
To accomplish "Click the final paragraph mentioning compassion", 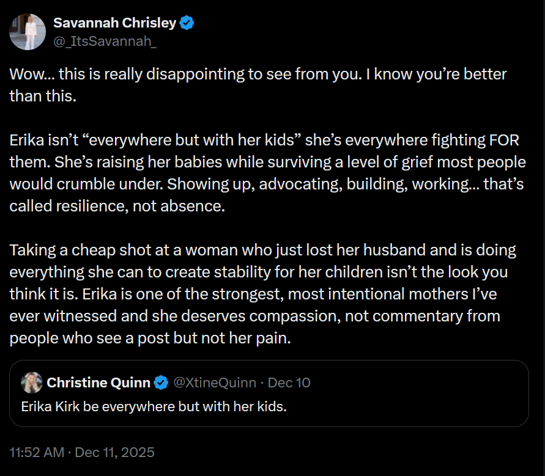I will pos(263,294).
